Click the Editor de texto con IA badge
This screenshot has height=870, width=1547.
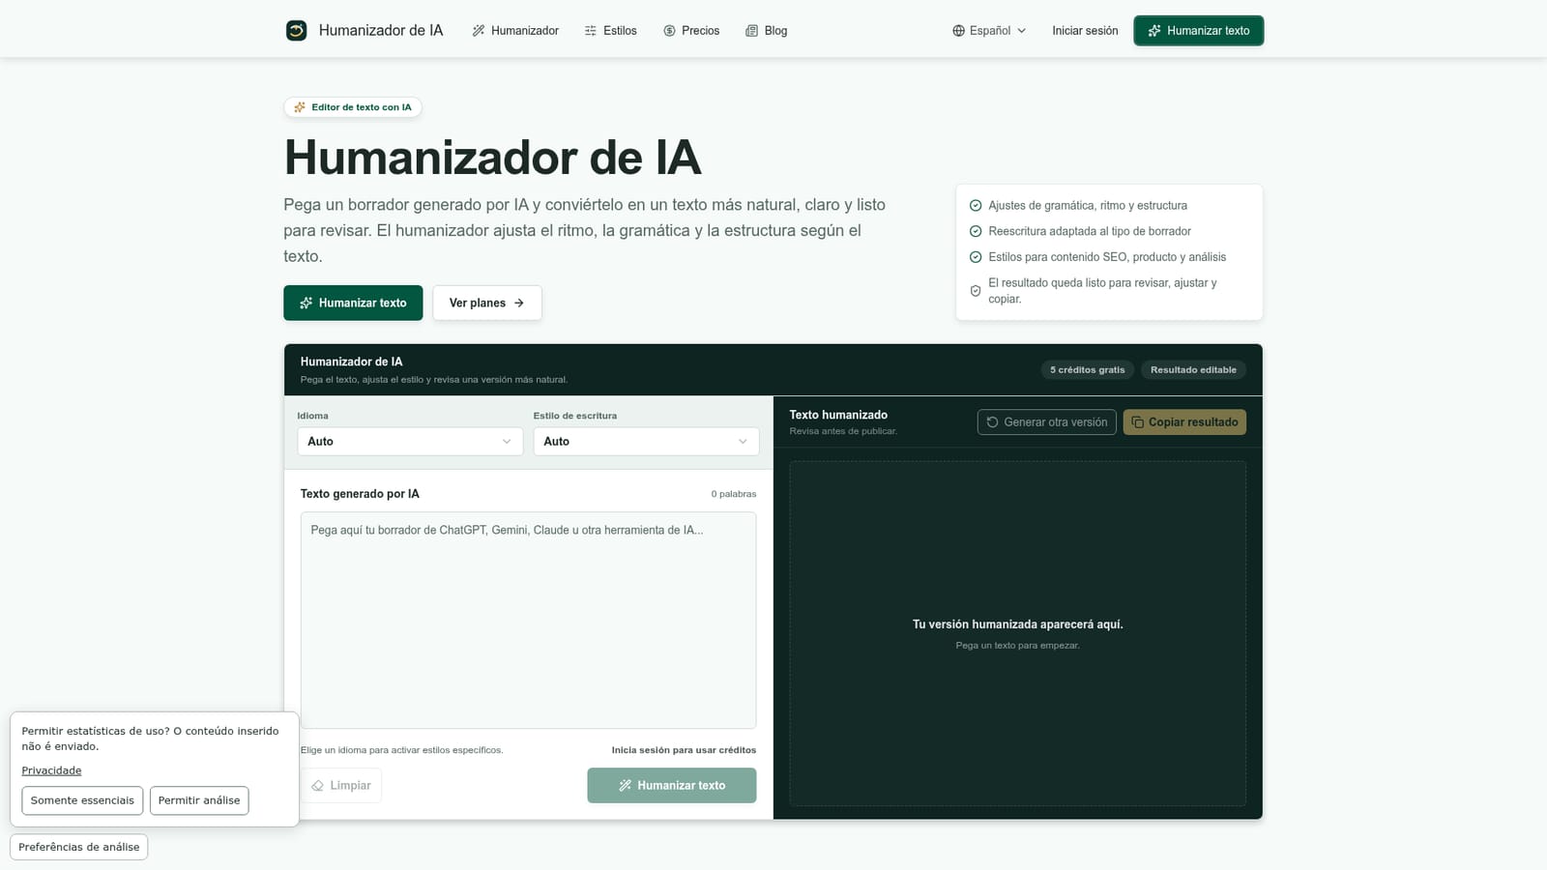click(x=353, y=107)
